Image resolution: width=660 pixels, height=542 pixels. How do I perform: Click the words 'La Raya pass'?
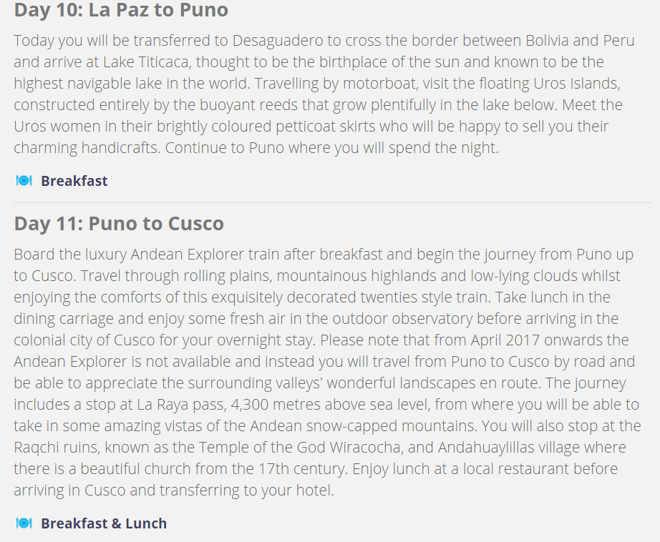(182, 405)
